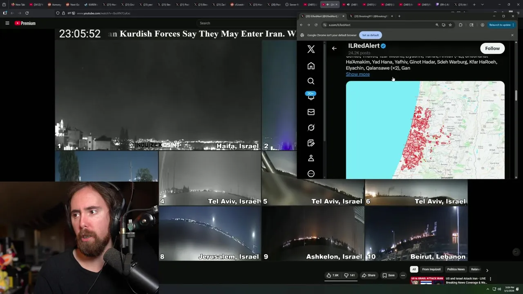Viewport: 523px width, 294px height.
Task: Like the video with 7.8K thumbs up
Action: (x=333, y=275)
